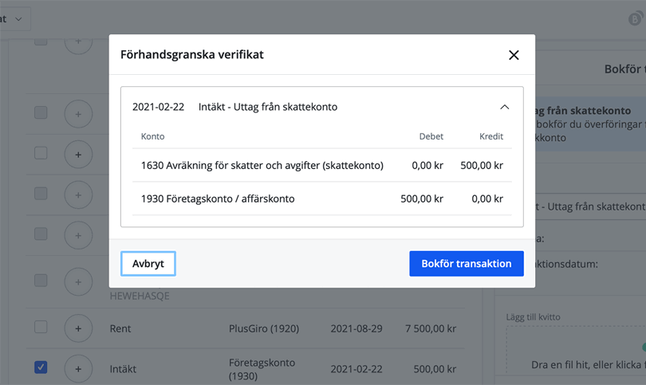Click the Avbryt button
The image size is (646, 385).
coord(148,264)
